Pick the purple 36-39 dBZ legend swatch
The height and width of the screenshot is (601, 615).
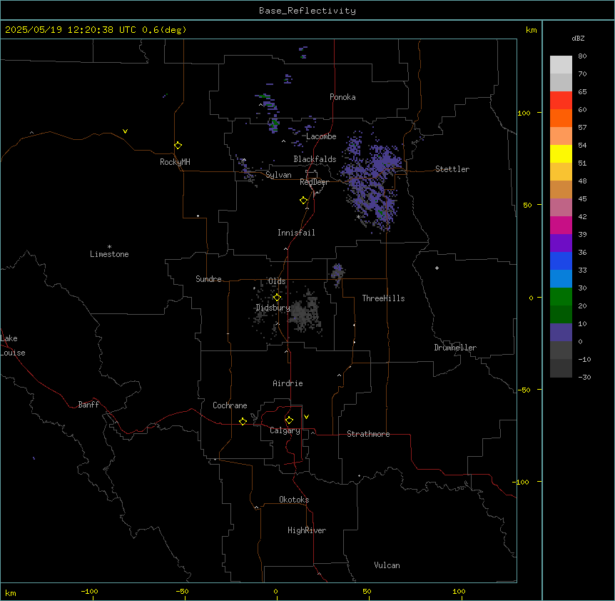click(x=561, y=243)
